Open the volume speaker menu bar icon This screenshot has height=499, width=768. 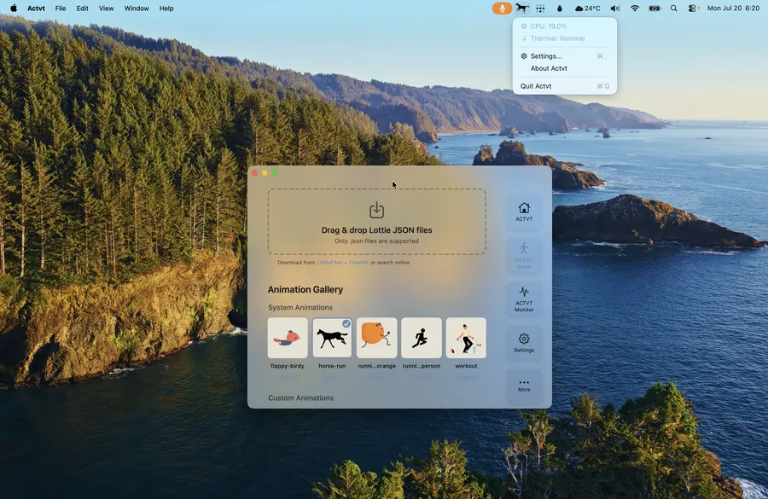tap(615, 9)
